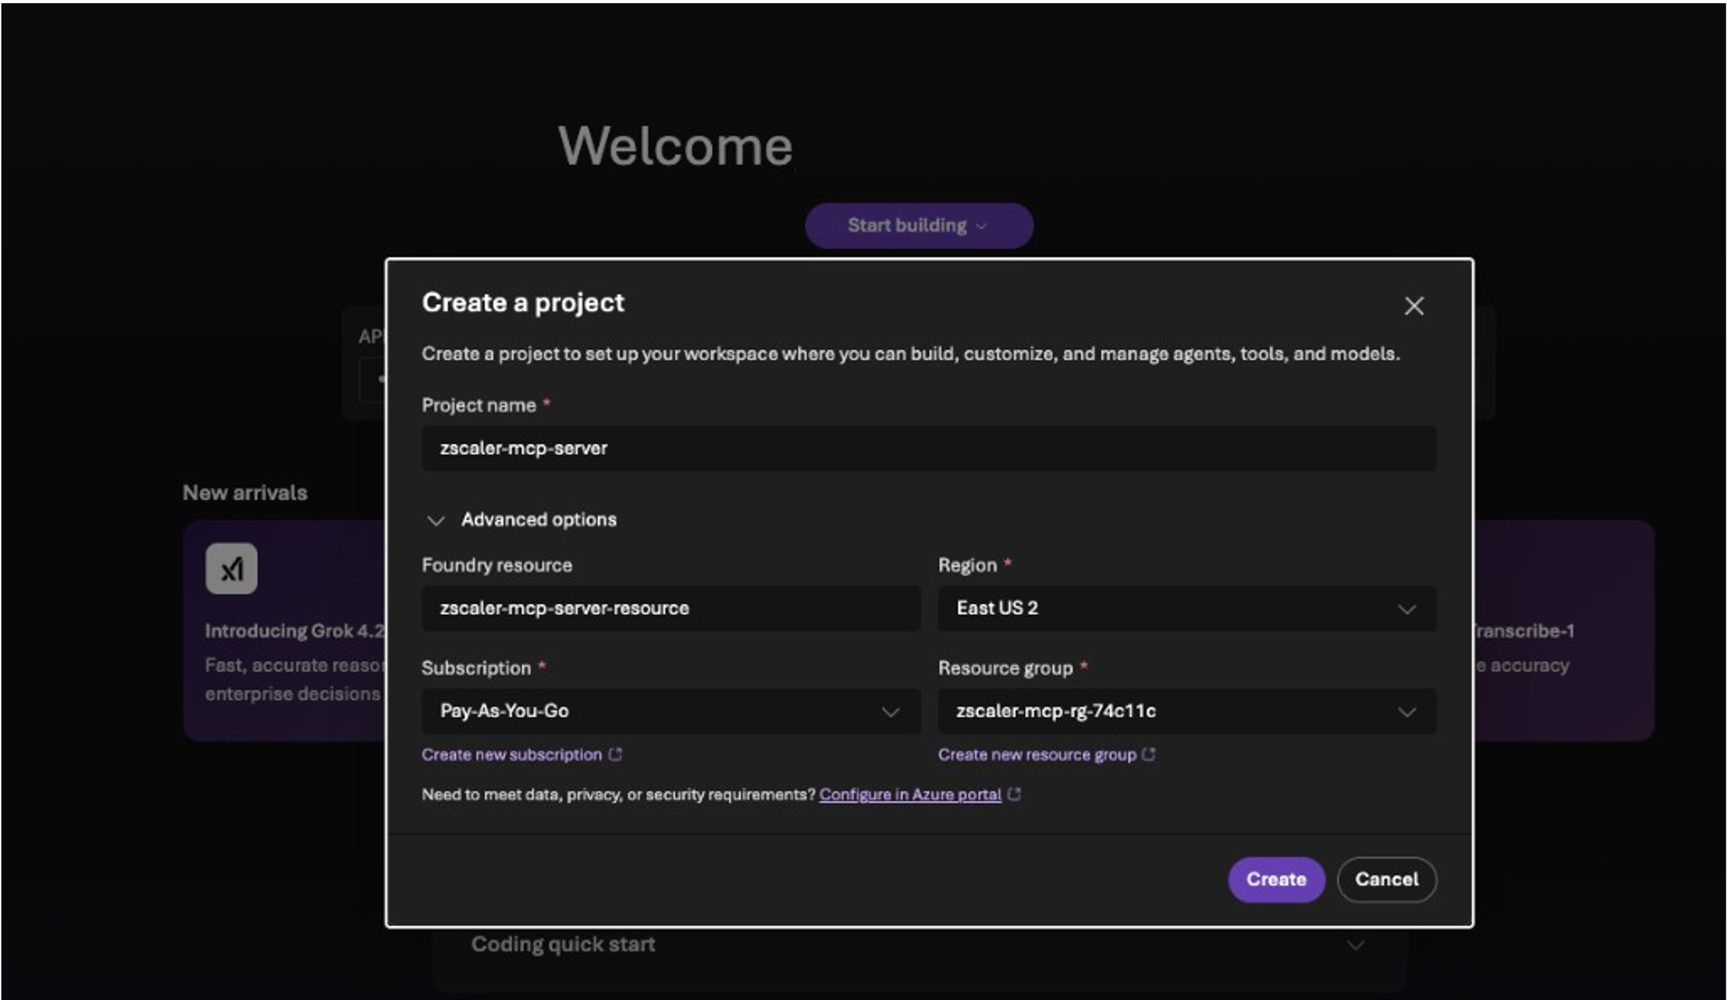This screenshot has height=1000, width=1727.
Task: Collapse the Advanced options section
Action: coord(435,520)
